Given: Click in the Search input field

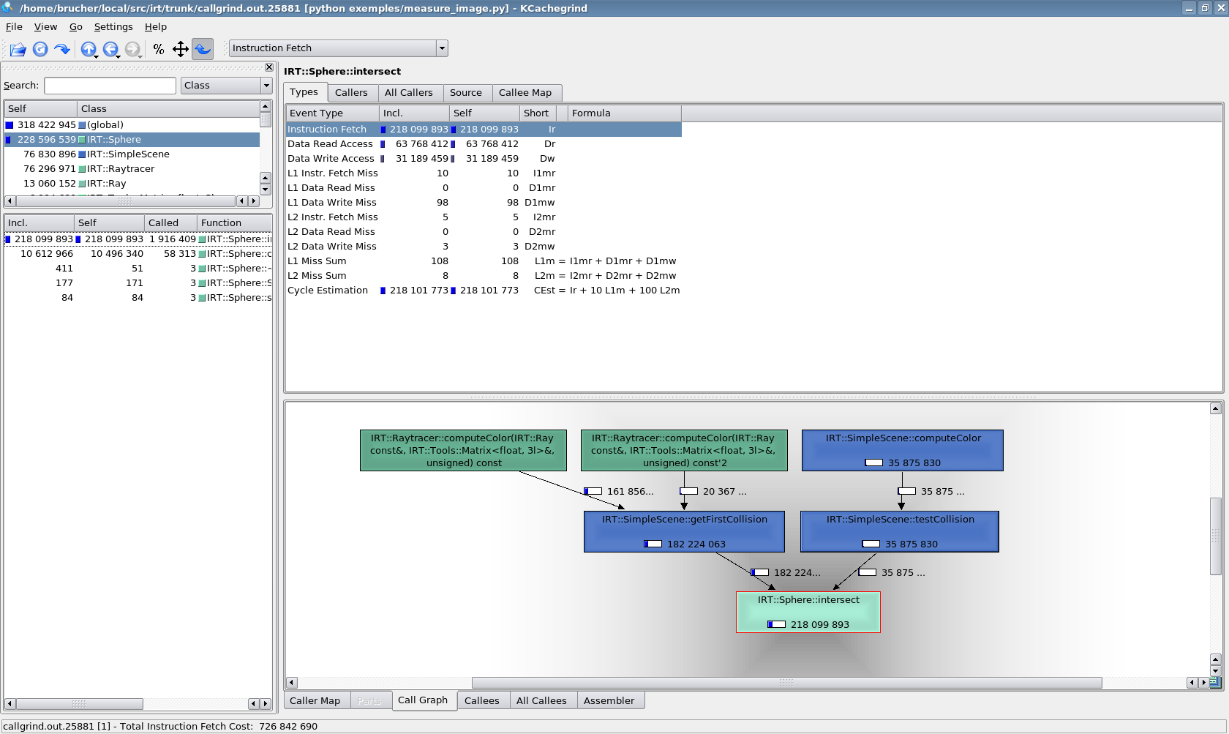Looking at the screenshot, I should click(x=110, y=86).
